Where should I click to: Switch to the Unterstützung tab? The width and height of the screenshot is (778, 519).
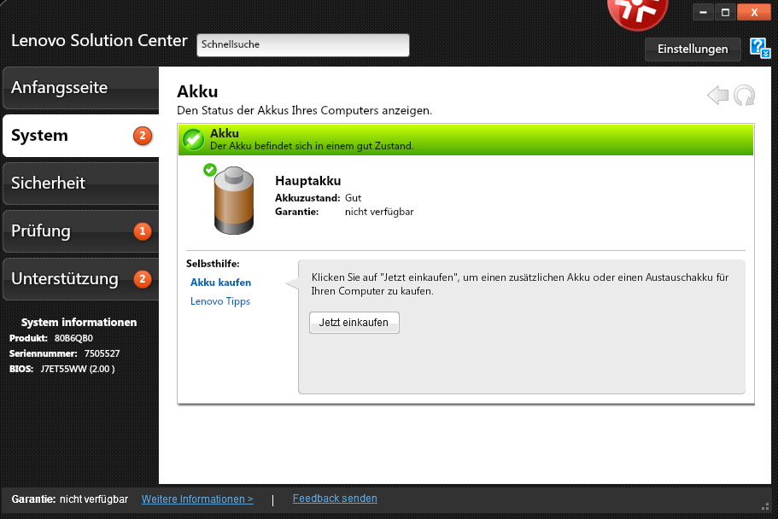pyautogui.click(x=81, y=279)
